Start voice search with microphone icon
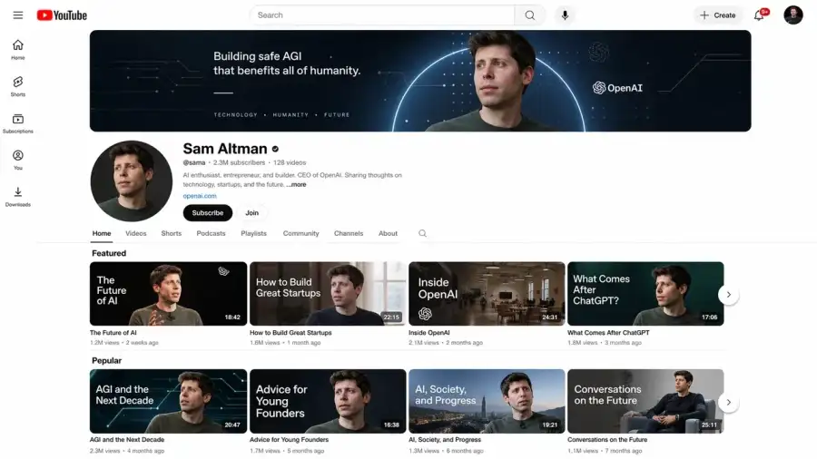This screenshot has height=459, width=817. point(565,15)
